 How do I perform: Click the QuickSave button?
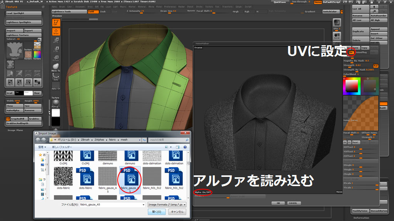280,2
